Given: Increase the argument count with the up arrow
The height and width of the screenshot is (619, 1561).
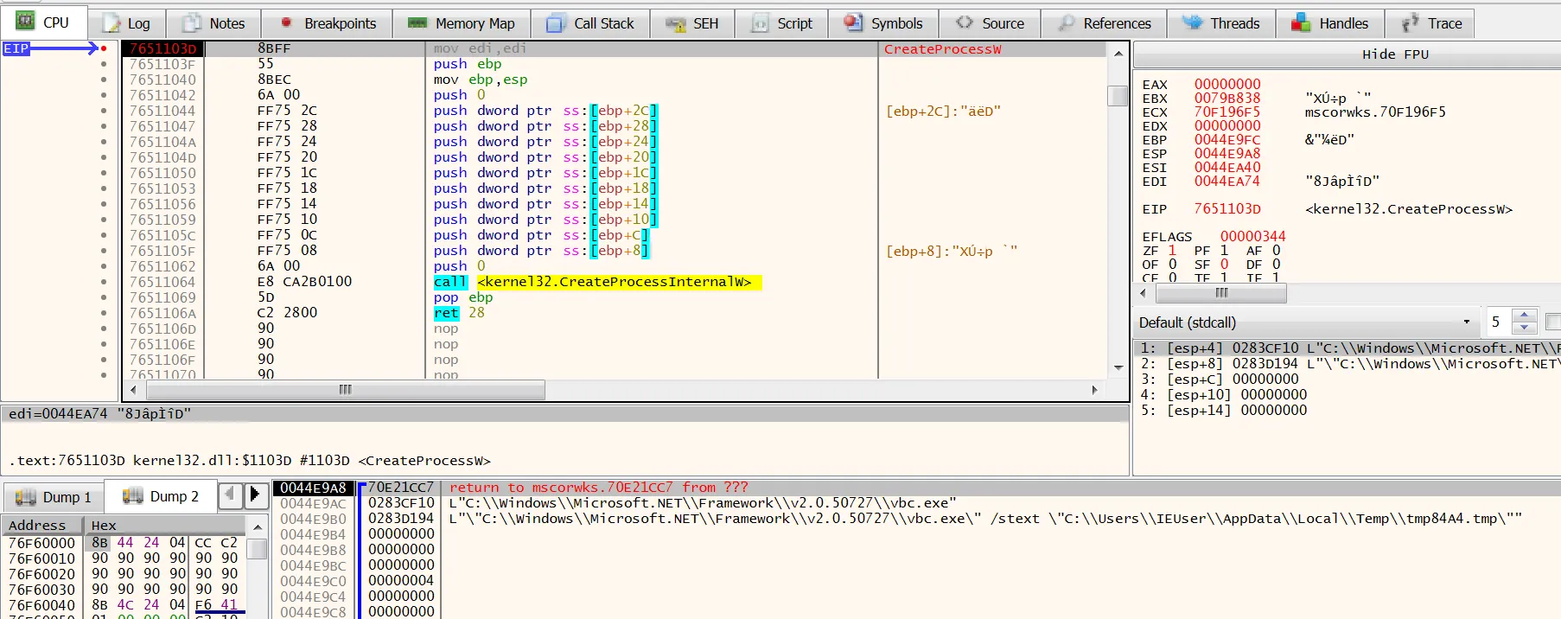Looking at the screenshot, I should point(1524,316).
